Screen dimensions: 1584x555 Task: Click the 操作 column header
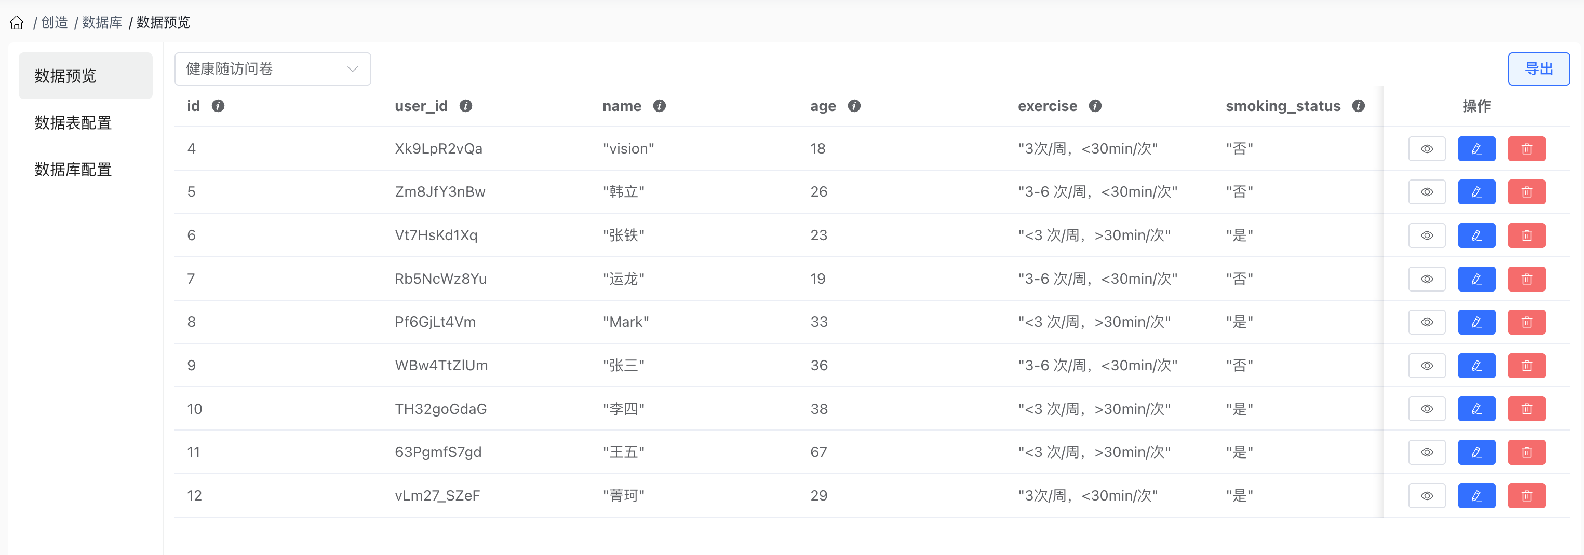[1476, 106]
